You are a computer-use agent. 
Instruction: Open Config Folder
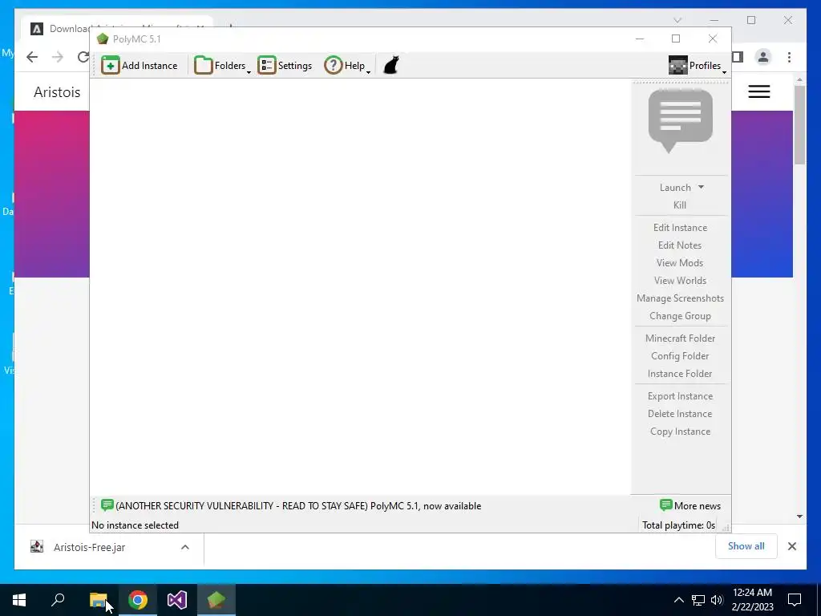[x=680, y=356]
